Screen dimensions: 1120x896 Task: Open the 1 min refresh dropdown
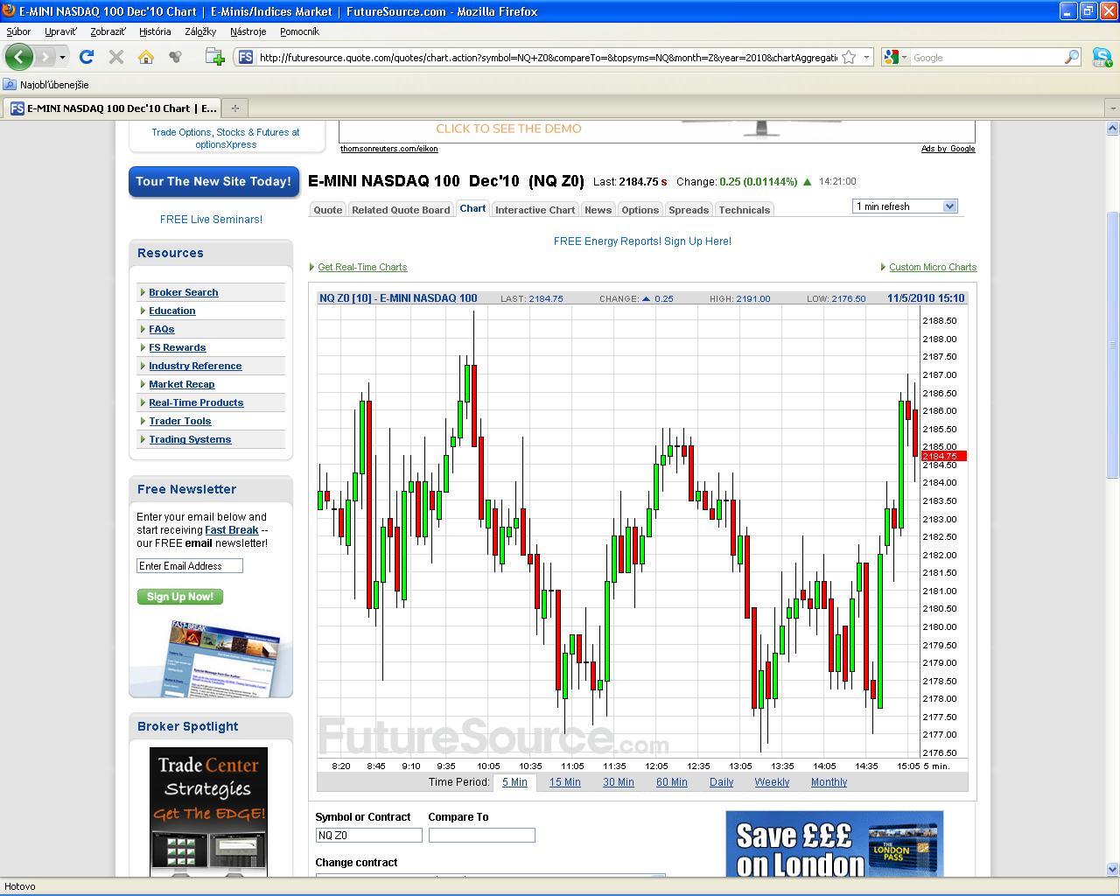pos(906,206)
